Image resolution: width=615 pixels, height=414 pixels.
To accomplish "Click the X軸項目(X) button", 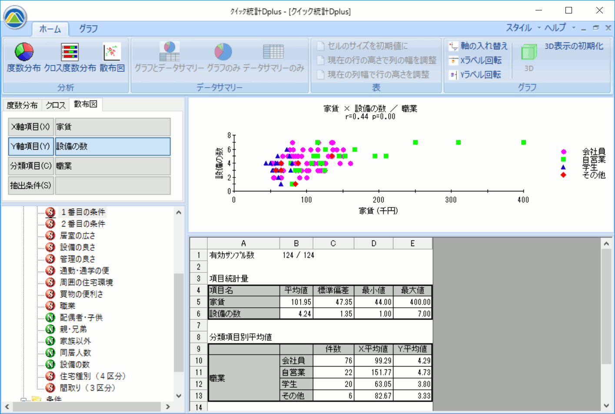I will click(31, 127).
